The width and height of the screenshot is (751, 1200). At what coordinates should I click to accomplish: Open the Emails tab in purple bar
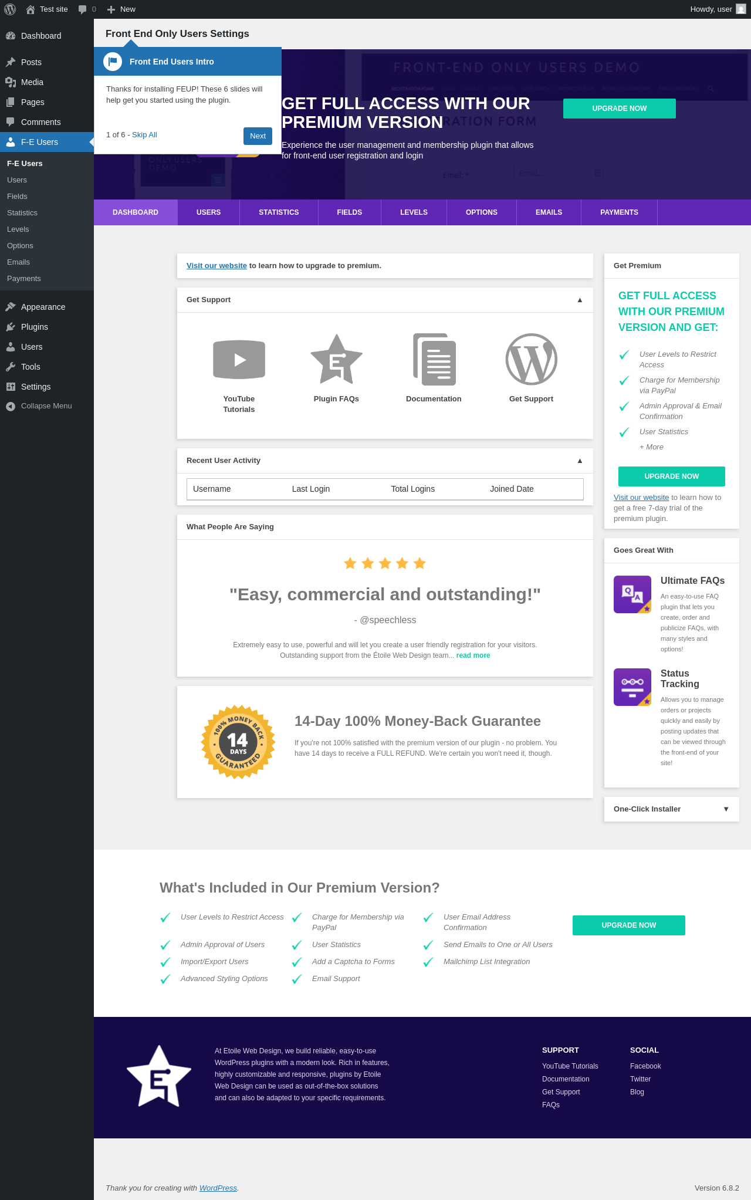(x=549, y=212)
